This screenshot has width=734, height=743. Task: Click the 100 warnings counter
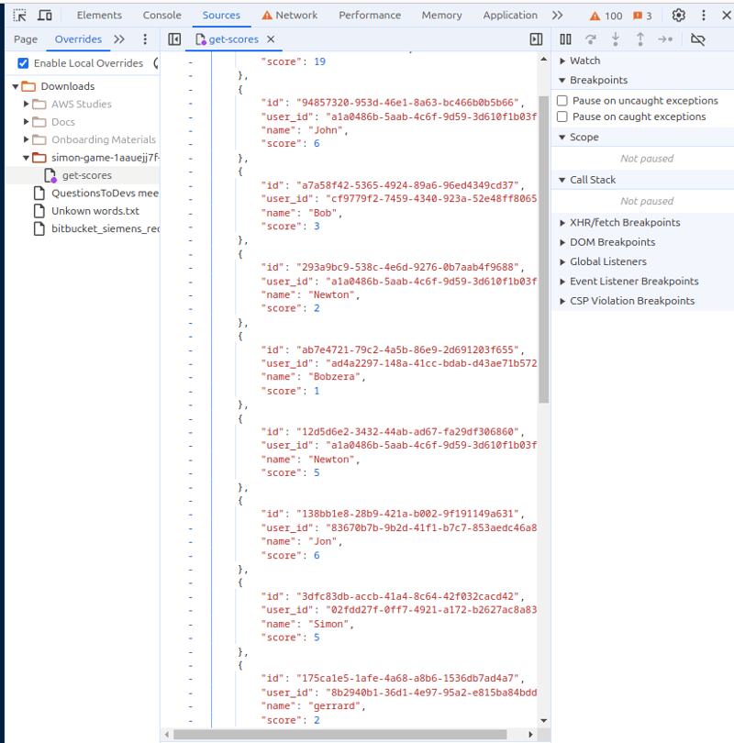pos(606,16)
